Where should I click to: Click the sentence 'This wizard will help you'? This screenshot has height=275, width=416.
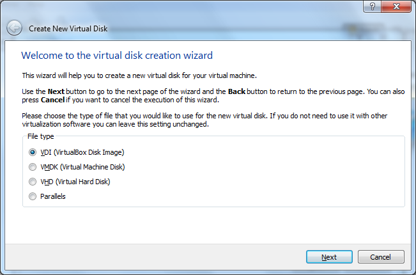click(x=139, y=75)
